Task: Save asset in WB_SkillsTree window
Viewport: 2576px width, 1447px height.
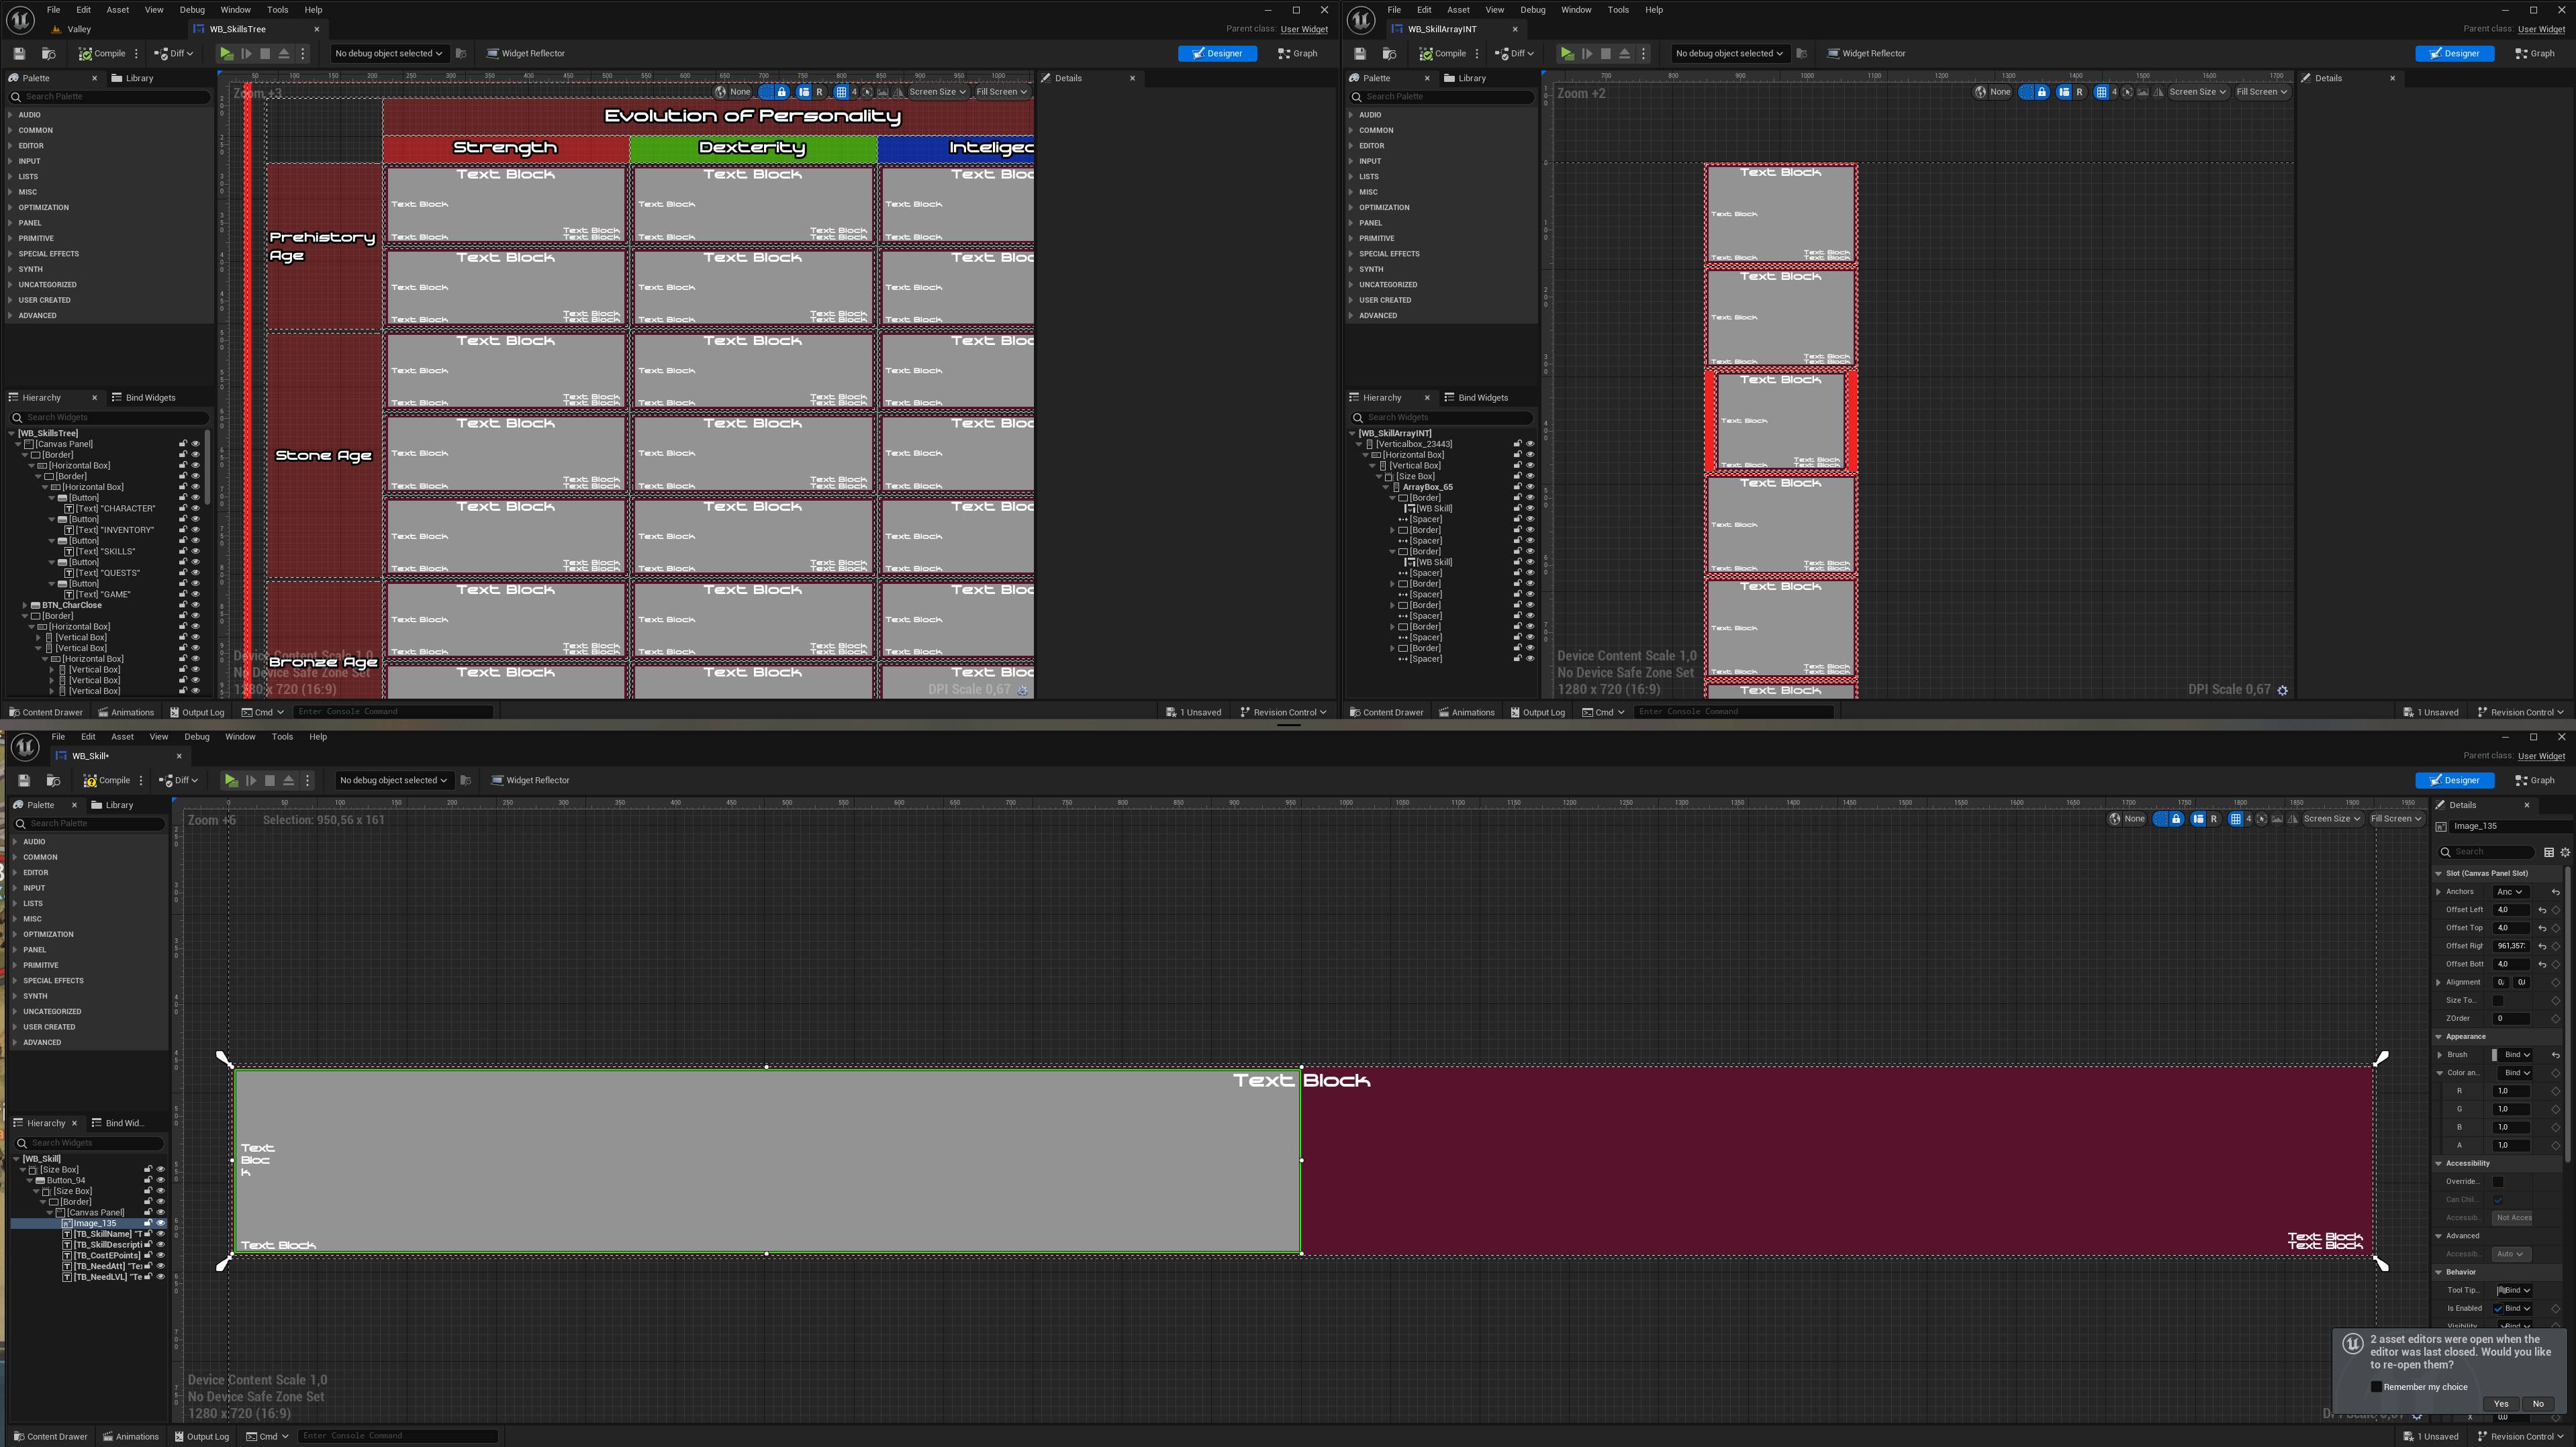Action: pos(19,54)
